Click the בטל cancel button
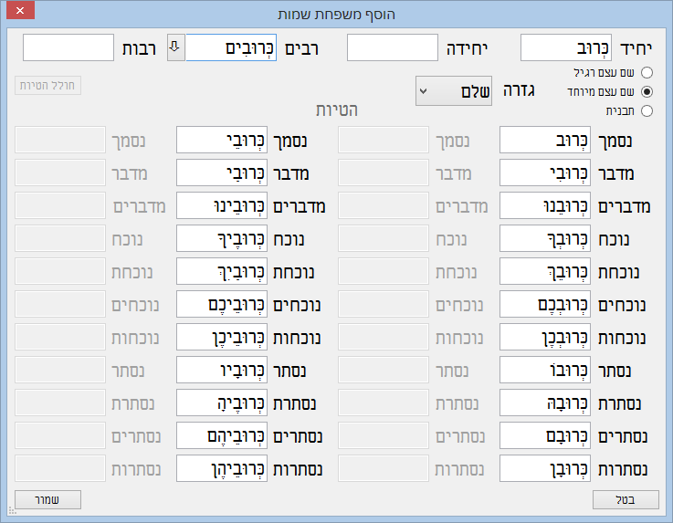 626,499
